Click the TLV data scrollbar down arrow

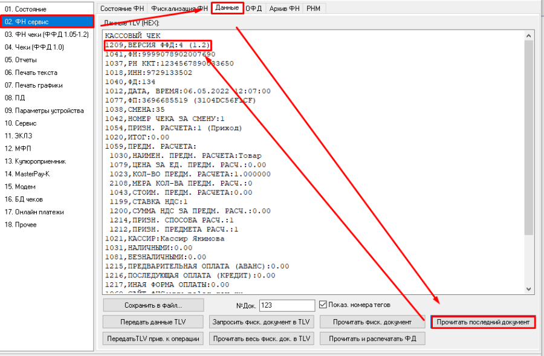(528, 289)
